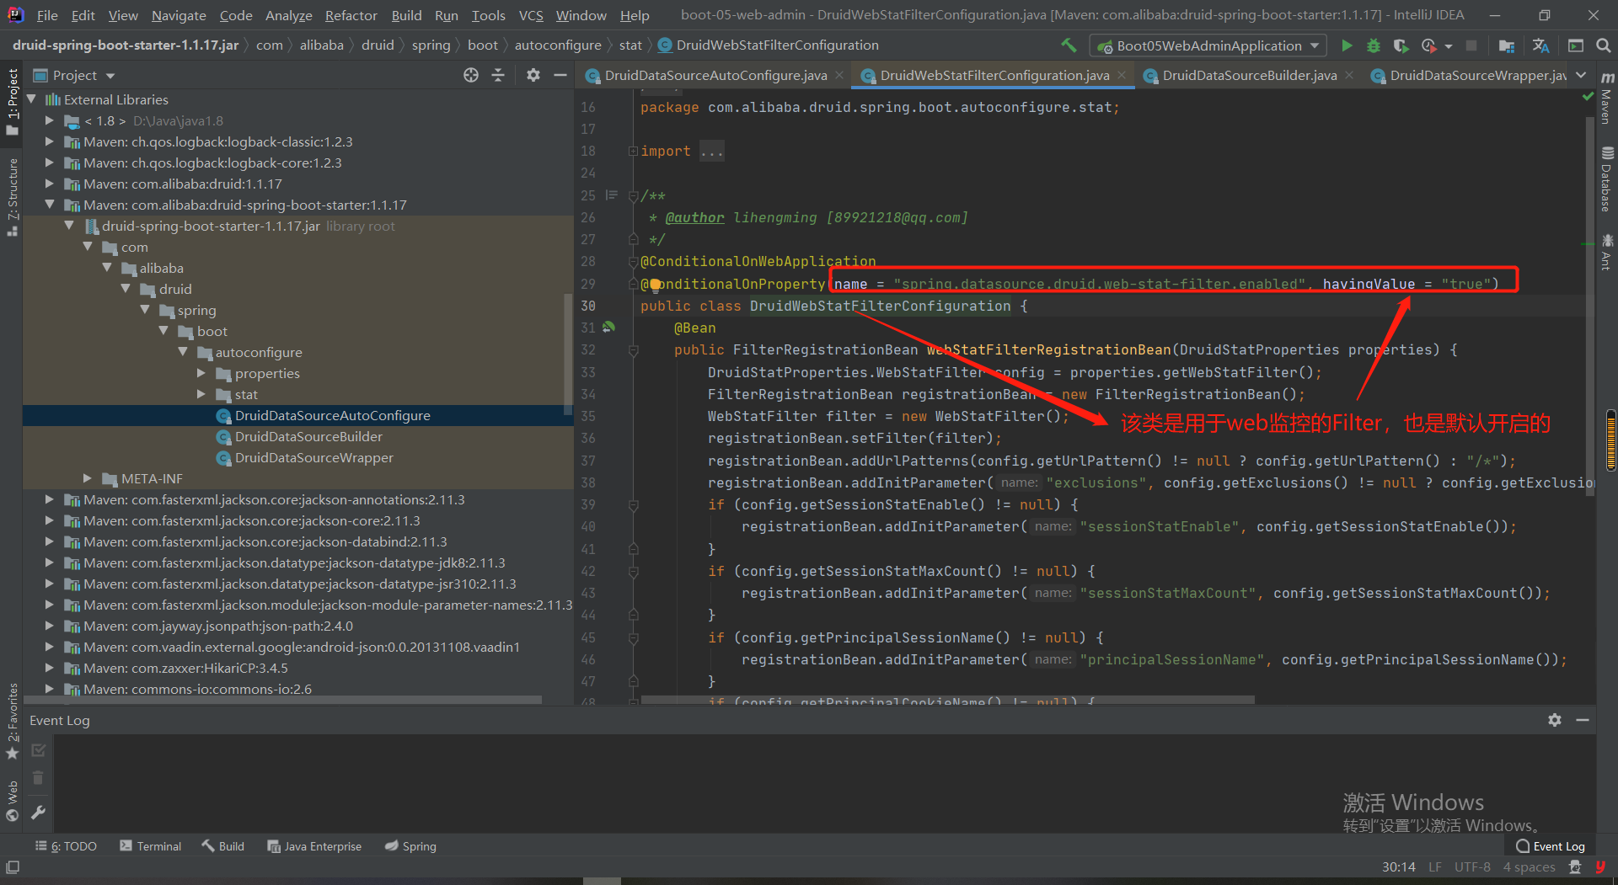Click the locate-in-project target icon

471,75
